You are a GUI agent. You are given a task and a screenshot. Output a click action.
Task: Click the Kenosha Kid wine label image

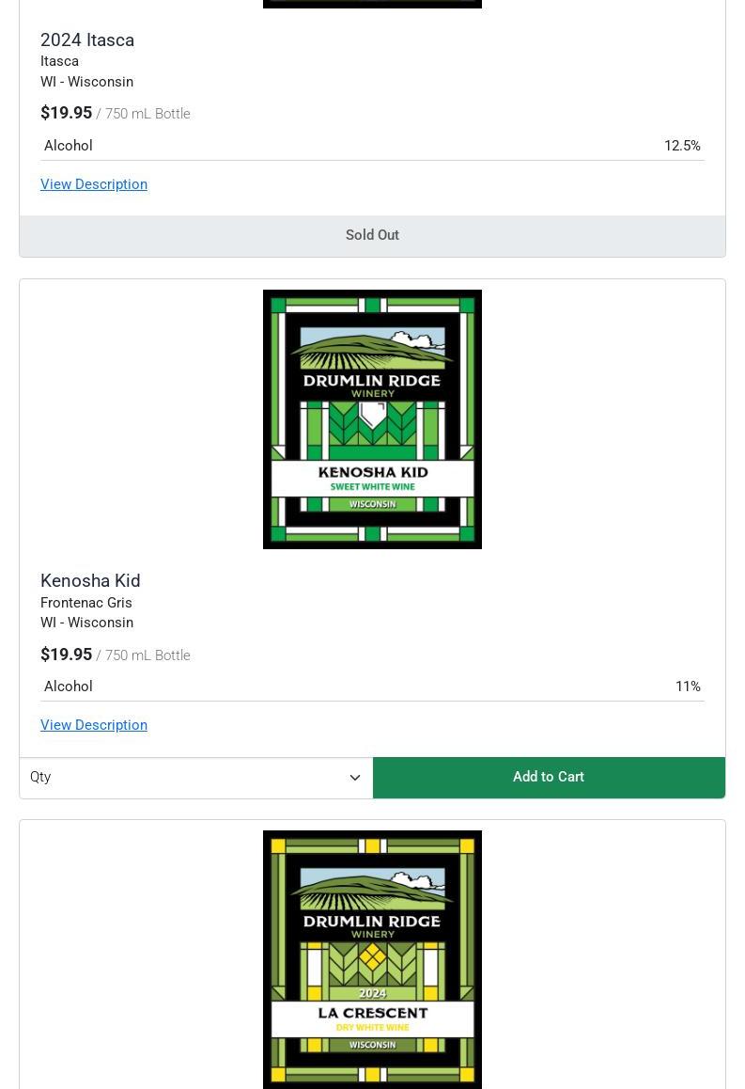pos(372,419)
